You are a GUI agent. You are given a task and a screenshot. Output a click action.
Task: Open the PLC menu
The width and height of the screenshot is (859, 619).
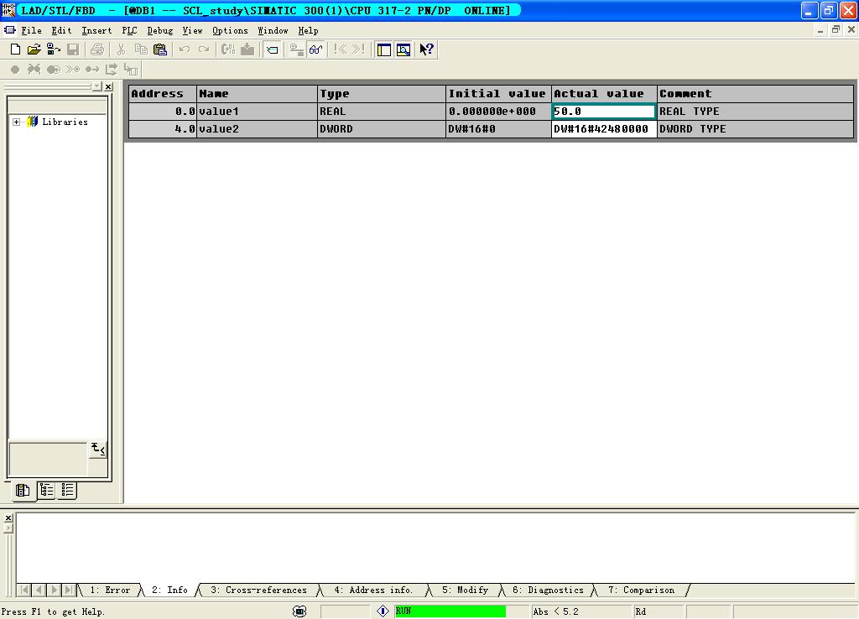click(x=129, y=31)
